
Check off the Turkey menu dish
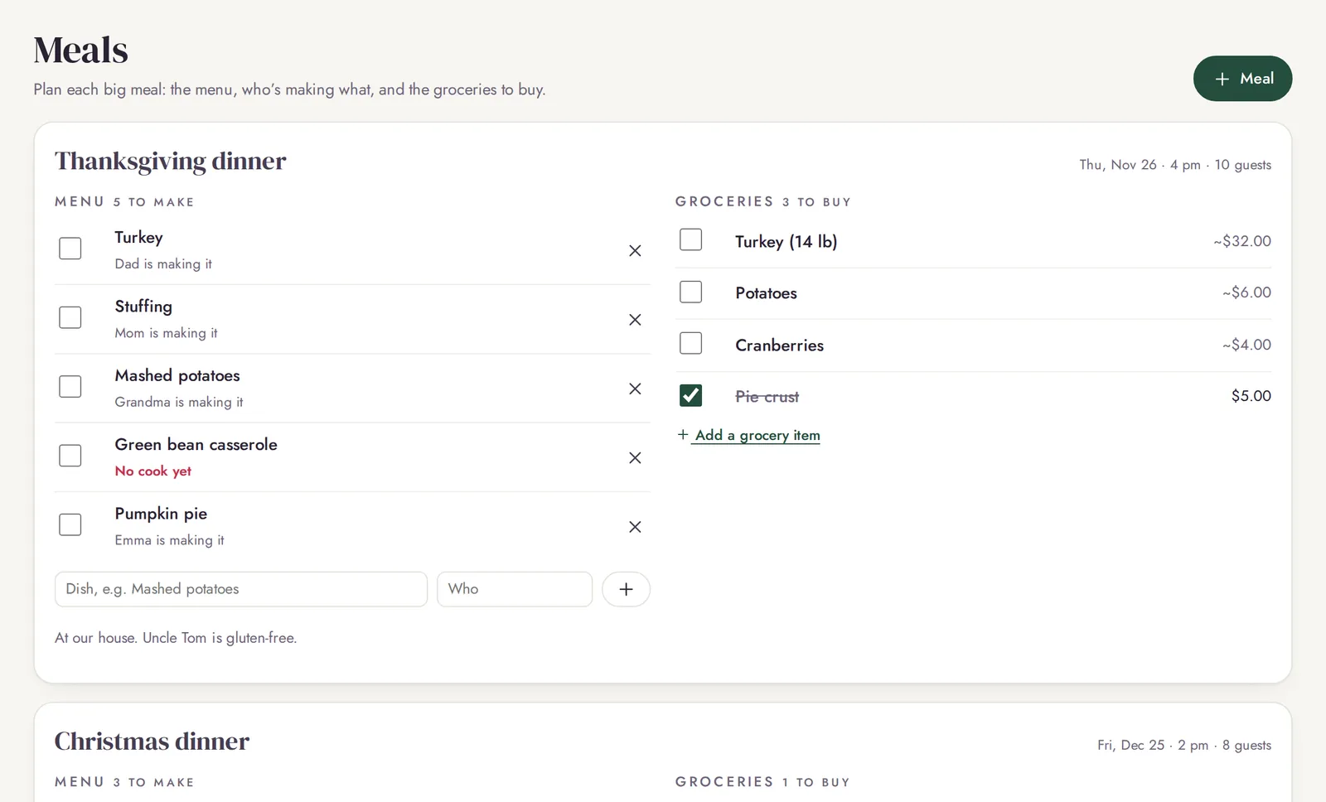click(70, 249)
